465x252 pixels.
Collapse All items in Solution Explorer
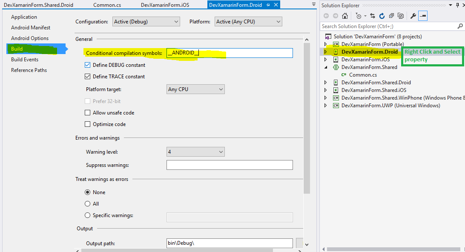391,16
